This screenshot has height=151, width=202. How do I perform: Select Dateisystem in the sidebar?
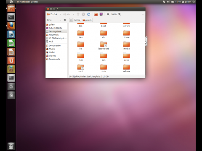click(x=56, y=31)
